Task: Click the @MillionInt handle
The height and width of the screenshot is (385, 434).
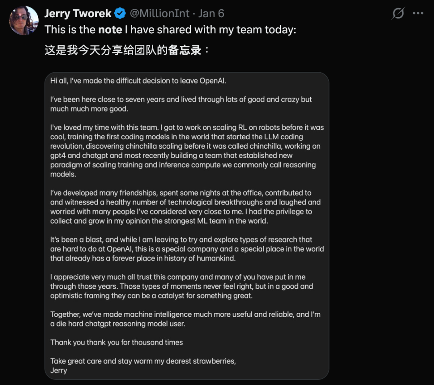Action: [x=159, y=14]
